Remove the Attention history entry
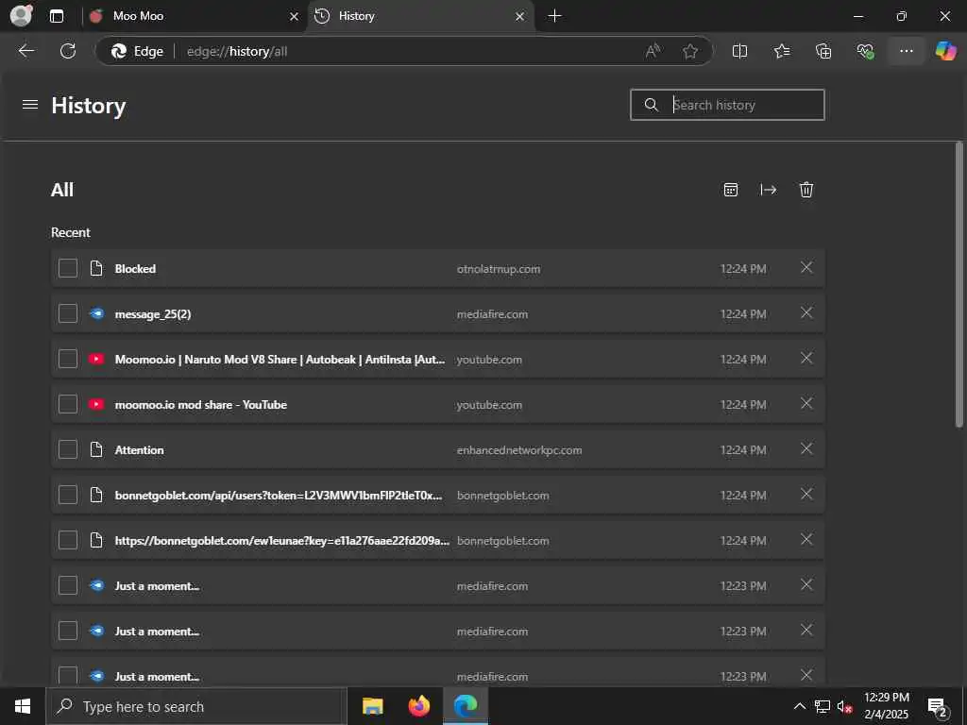 (x=806, y=448)
